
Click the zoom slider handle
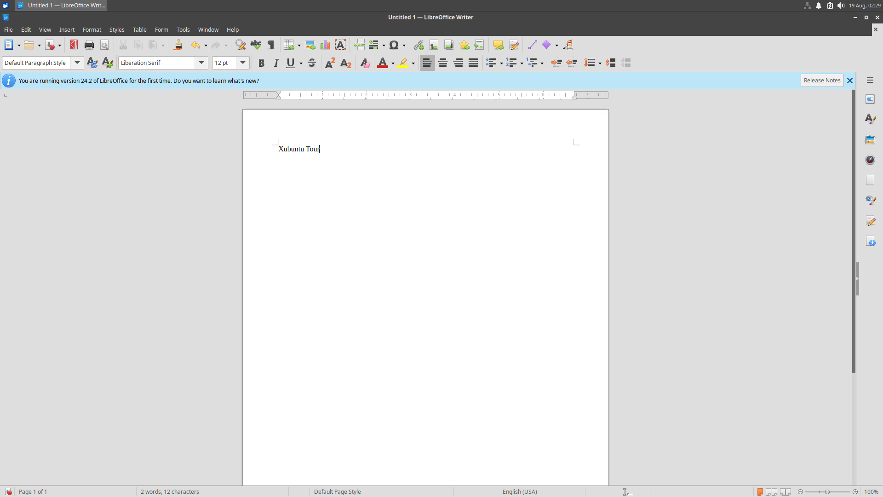tap(827, 492)
